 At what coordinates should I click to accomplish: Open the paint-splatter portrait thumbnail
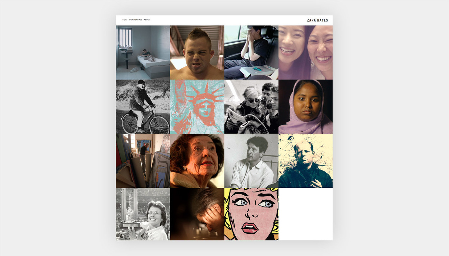coord(306,161)
